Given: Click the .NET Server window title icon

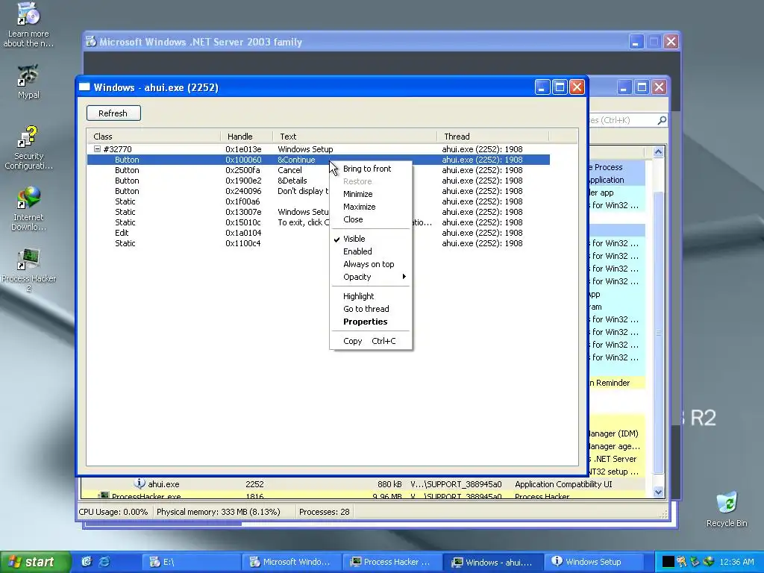Looking at the screenshot, I should click(91, 42).
